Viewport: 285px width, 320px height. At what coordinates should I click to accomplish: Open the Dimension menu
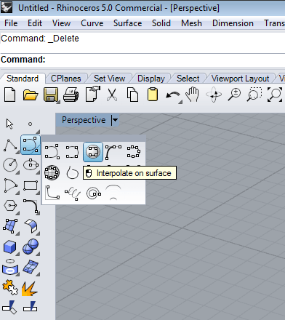(x=233, y=23)
